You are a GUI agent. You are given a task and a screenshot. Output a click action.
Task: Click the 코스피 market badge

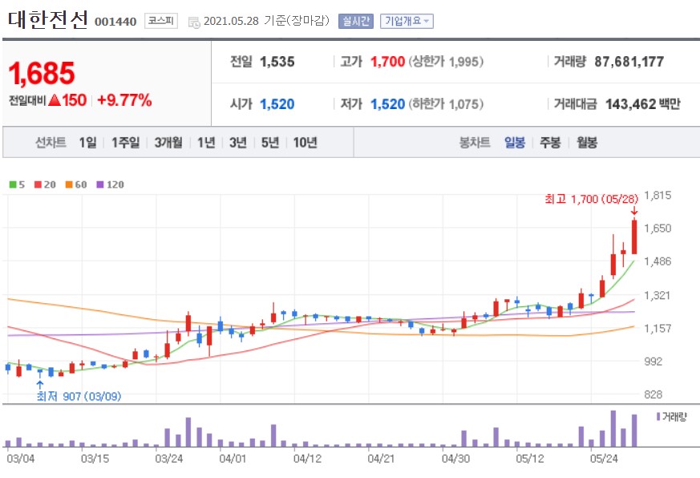click(x=161, y=21)
